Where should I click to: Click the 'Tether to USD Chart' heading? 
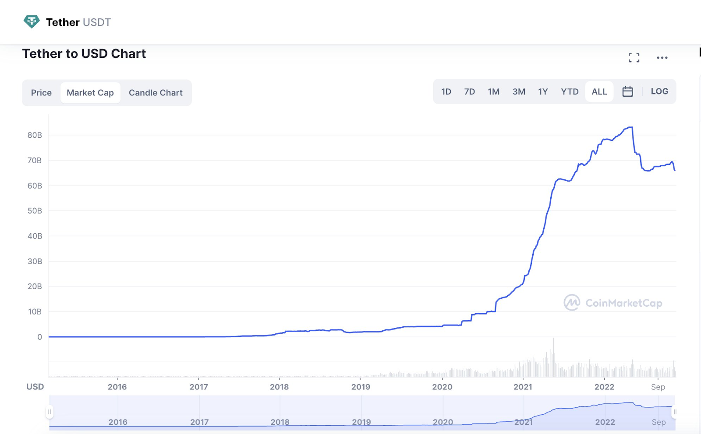click(x=84, y=53)
